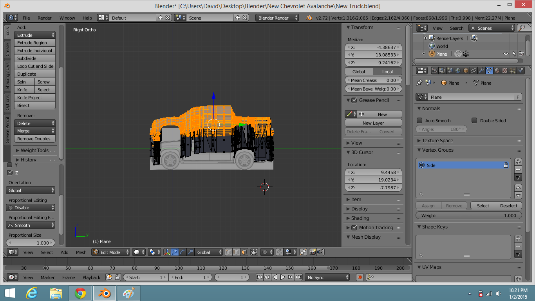Open the No Sync dropdown in timeline
The height and width of the screenshot is (301, 535).
pos(327,277)
